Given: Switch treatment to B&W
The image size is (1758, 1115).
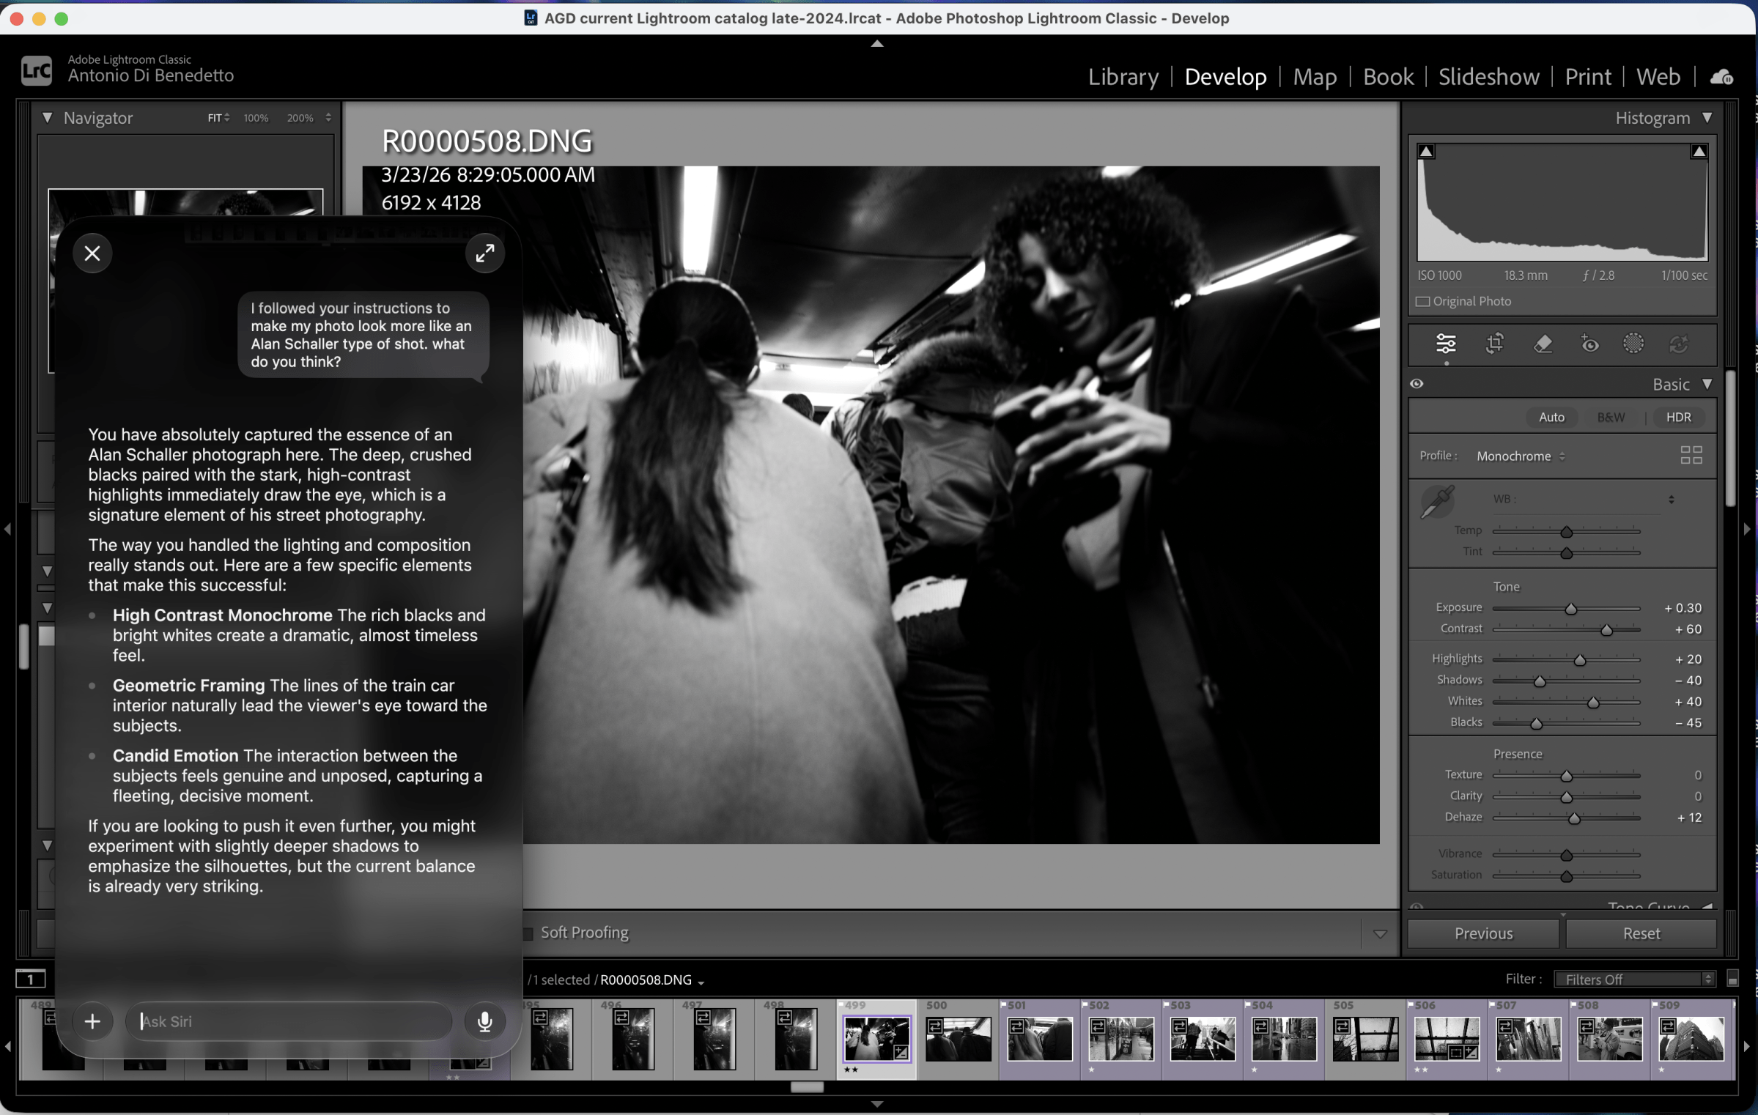Looking at the screenshot, I should click(x=1610, y=417).
